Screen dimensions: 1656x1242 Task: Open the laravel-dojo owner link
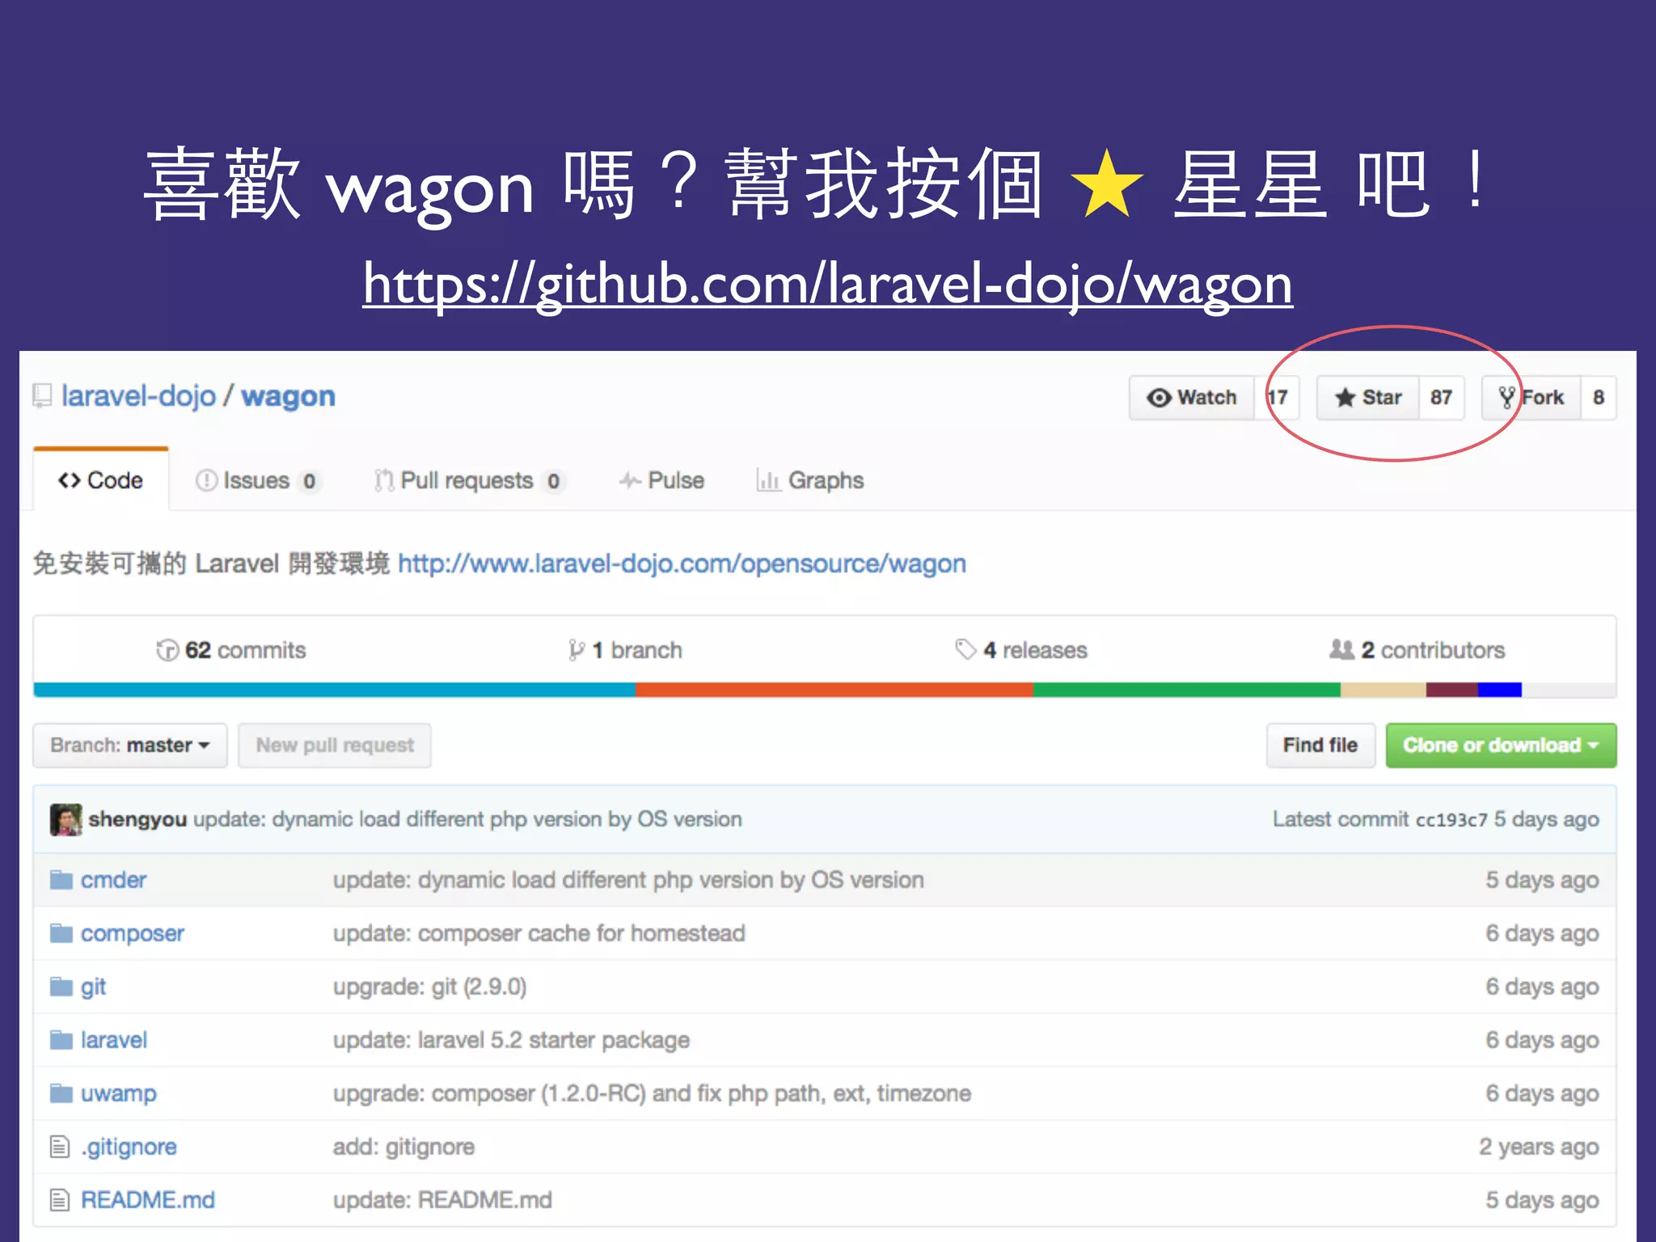point(139,396)
